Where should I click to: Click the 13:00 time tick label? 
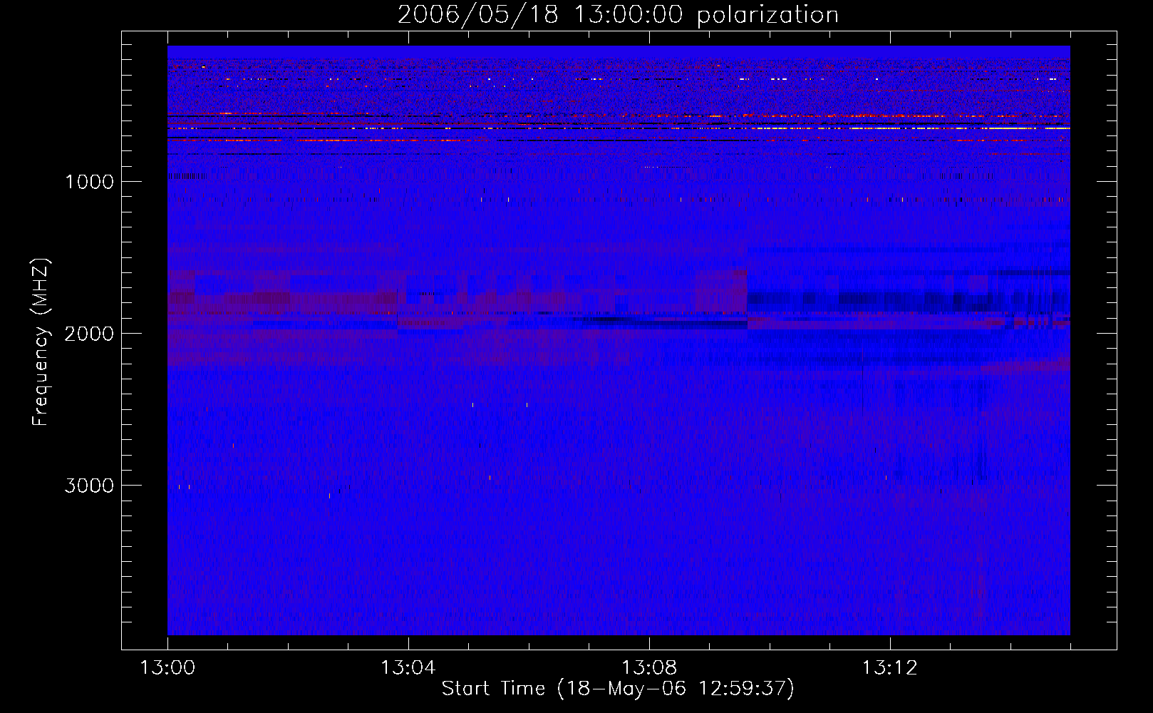[x=167, y=668]
